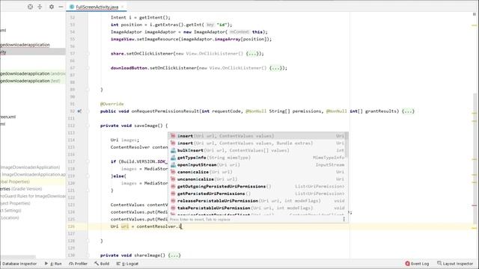
Task: Open the Profiler tool window
Action: pos(78,264)
